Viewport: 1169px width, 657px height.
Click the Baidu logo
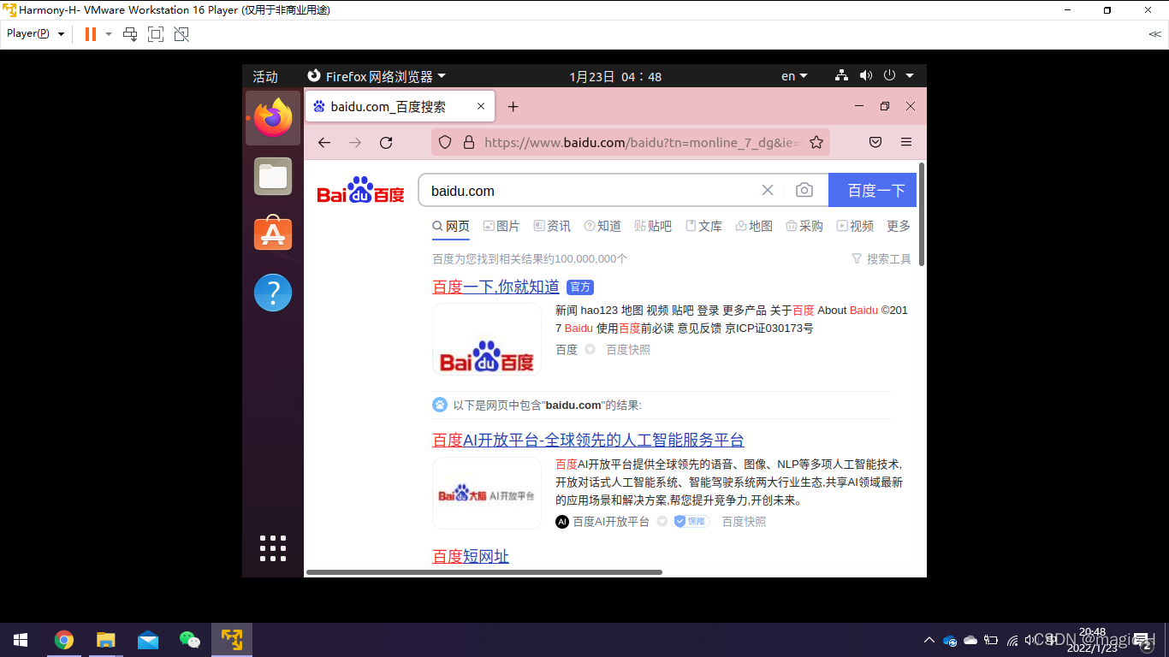pos(360,191)
